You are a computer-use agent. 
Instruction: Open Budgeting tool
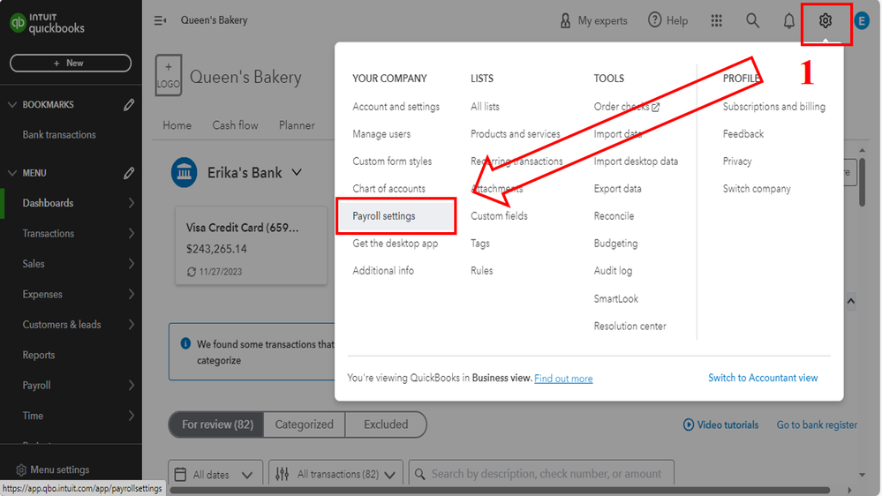point(615,243)
